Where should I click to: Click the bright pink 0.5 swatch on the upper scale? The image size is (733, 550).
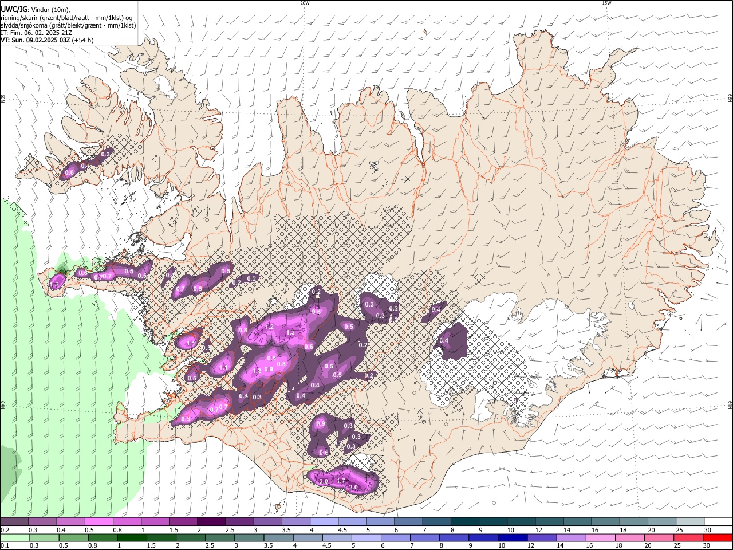[x=98, y=522]
